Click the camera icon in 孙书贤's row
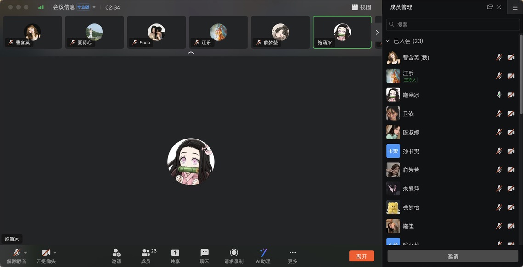The height and width of the screenshot is (267, 523). 511,151
